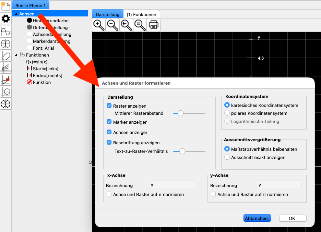This screenshot has width=321, height=232.
Task: Select polares Koordinatensystem radio button
Action: 227,113
